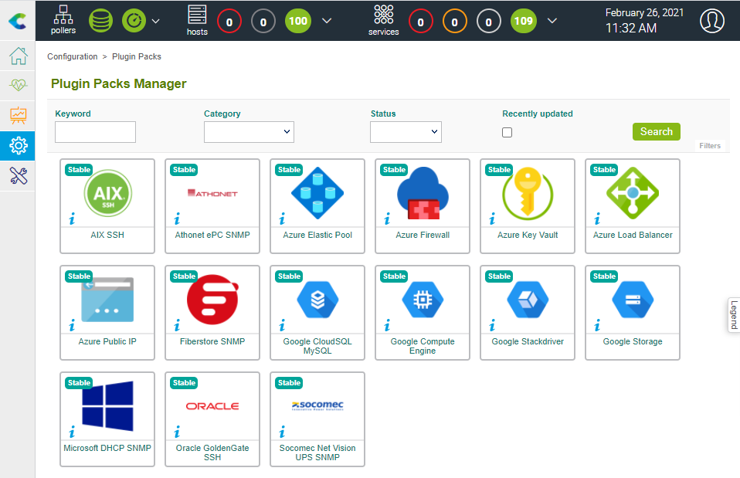Viewport: 740px width, 478px height.
Task: Open info for Microsoft DHCP SNMP
Action: coord(72,432)
